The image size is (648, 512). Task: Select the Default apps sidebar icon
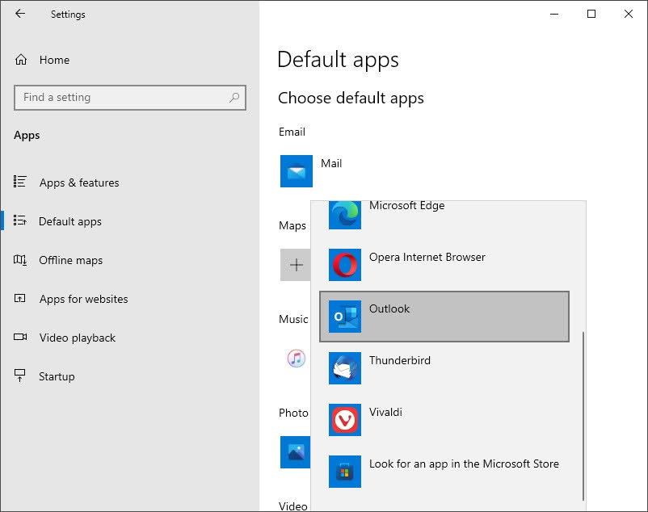point(20,220)
